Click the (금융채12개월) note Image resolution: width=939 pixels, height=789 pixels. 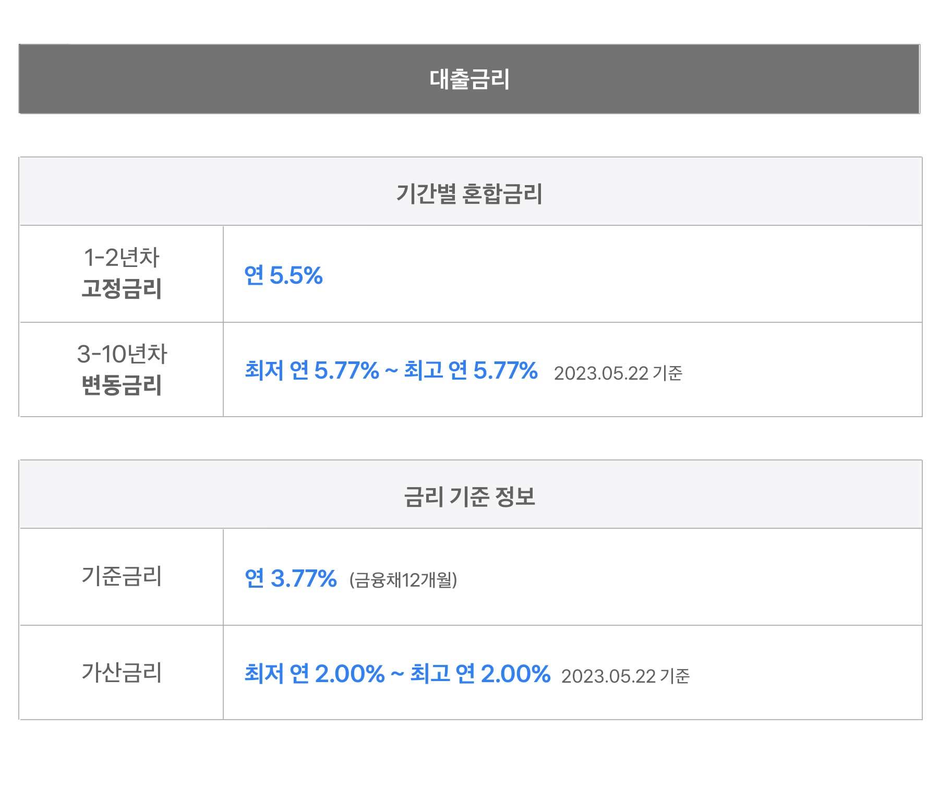[x=403, y=580]
